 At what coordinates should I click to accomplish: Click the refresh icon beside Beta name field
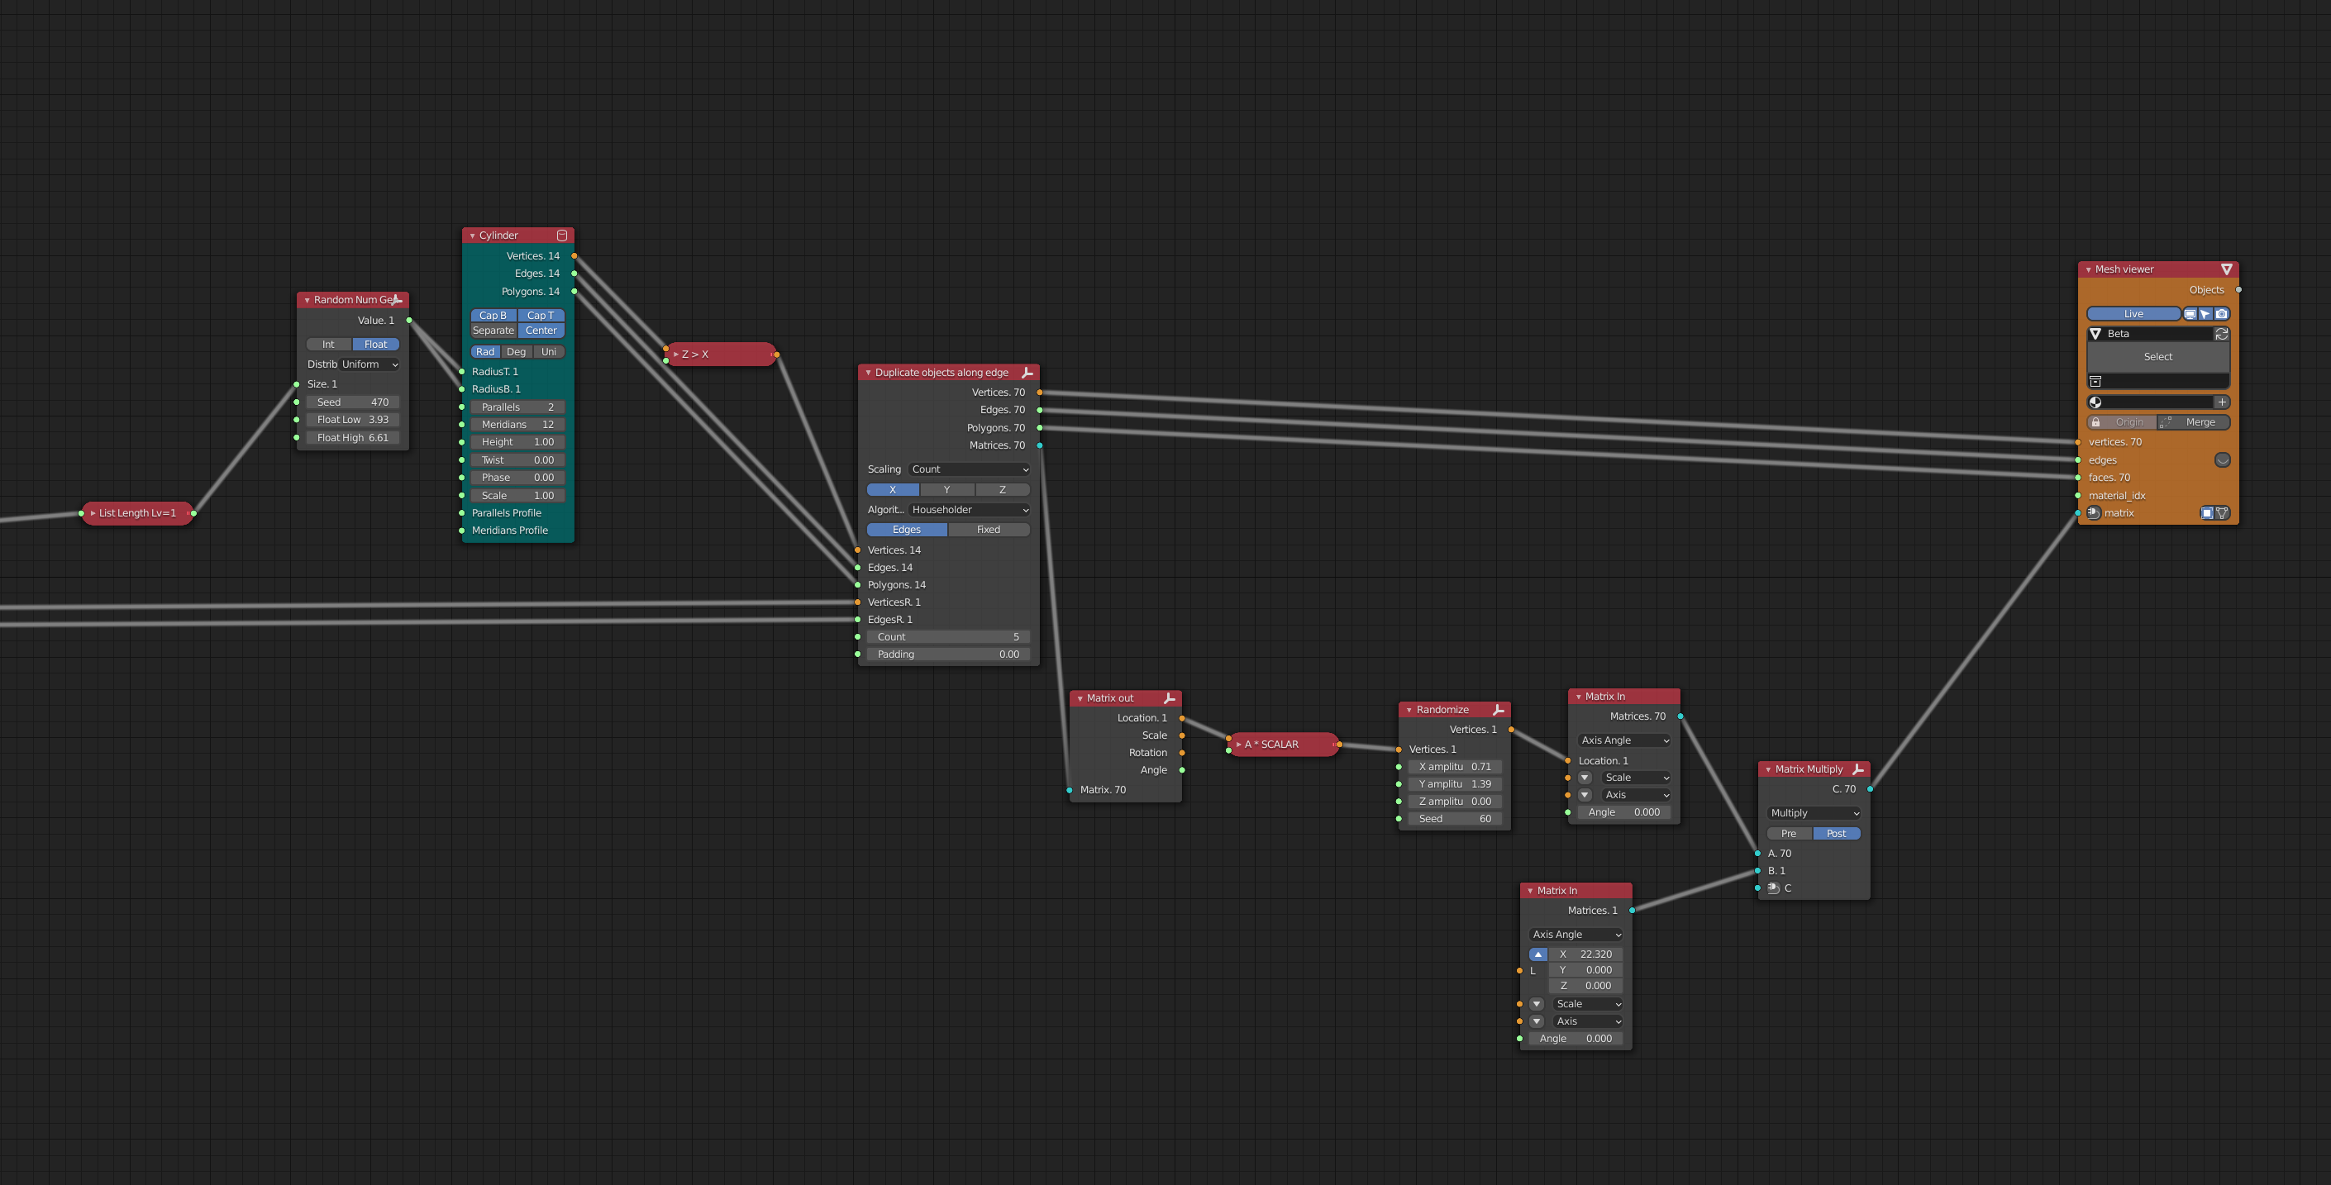pos(2222,335)
